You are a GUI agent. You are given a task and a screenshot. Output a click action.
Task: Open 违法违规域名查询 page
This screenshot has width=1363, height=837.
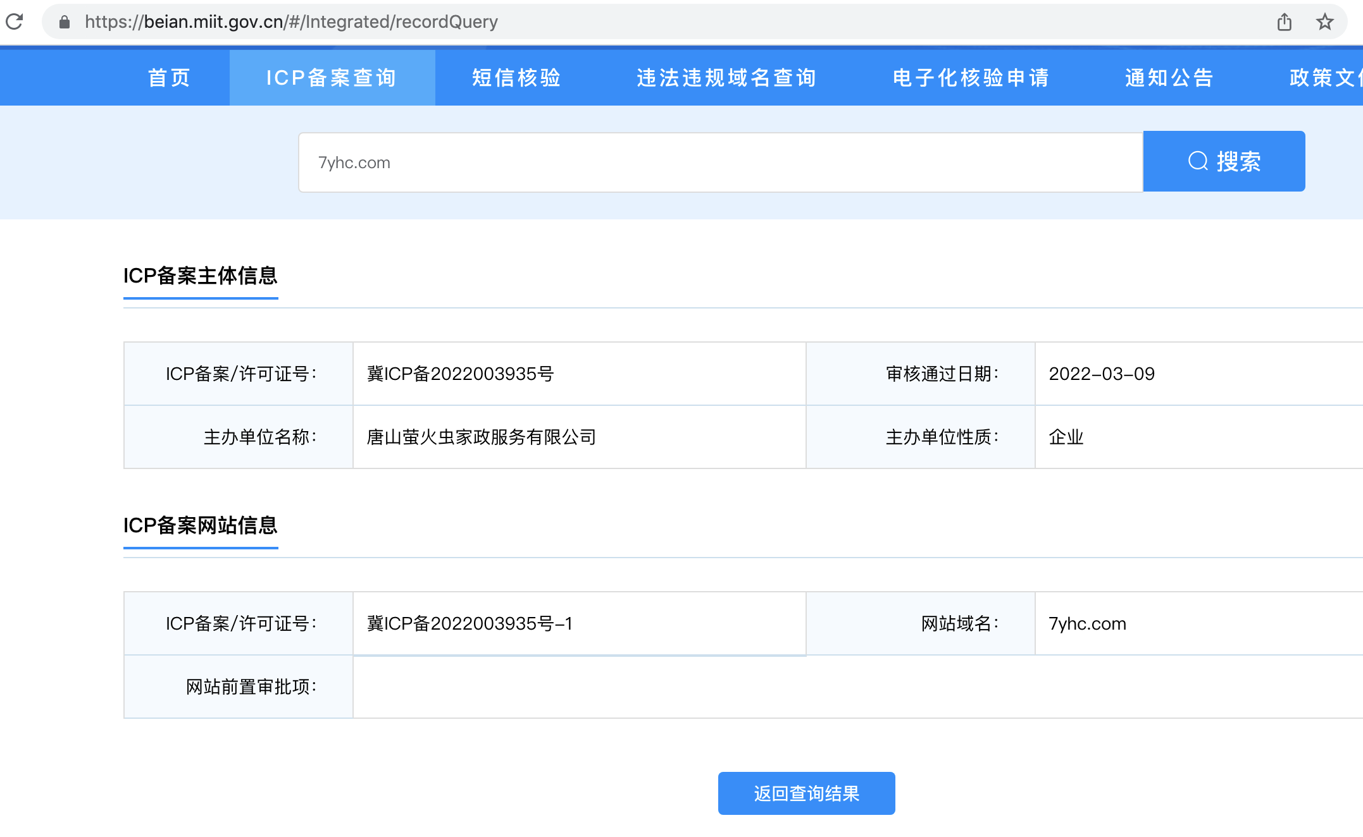pyautogui.click(x=726, y=78)
